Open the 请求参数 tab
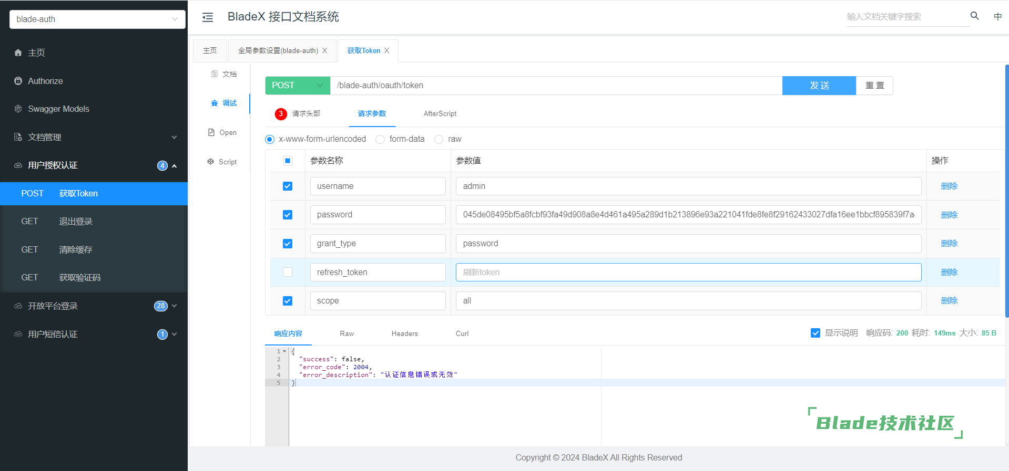 372,113
